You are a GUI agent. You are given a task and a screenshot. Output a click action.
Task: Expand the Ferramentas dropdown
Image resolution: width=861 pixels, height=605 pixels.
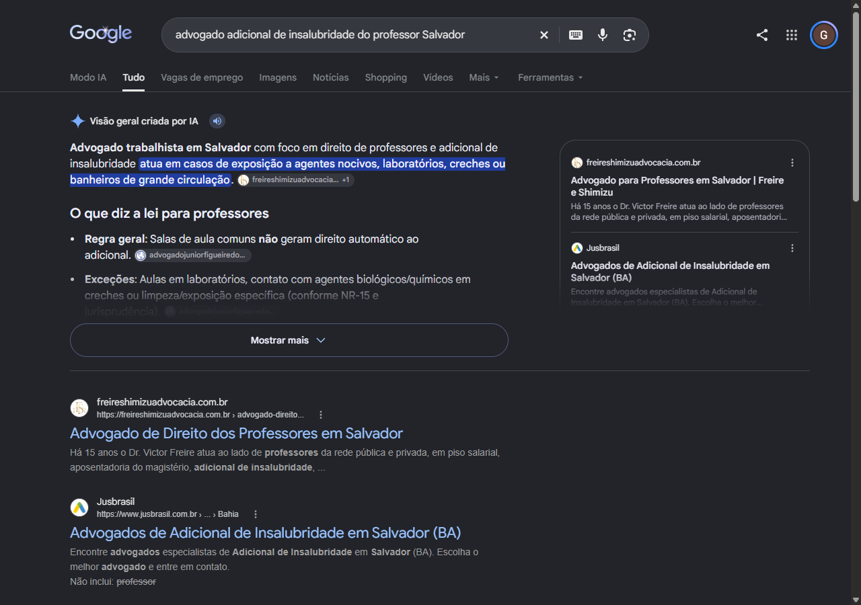click(x=550, y=77)
